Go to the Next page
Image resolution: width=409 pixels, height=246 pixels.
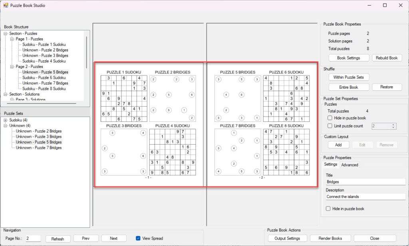pyautogui.click(x=113, y=238)
